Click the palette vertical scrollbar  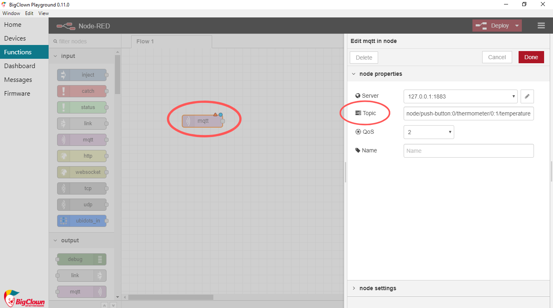point(117,75)
